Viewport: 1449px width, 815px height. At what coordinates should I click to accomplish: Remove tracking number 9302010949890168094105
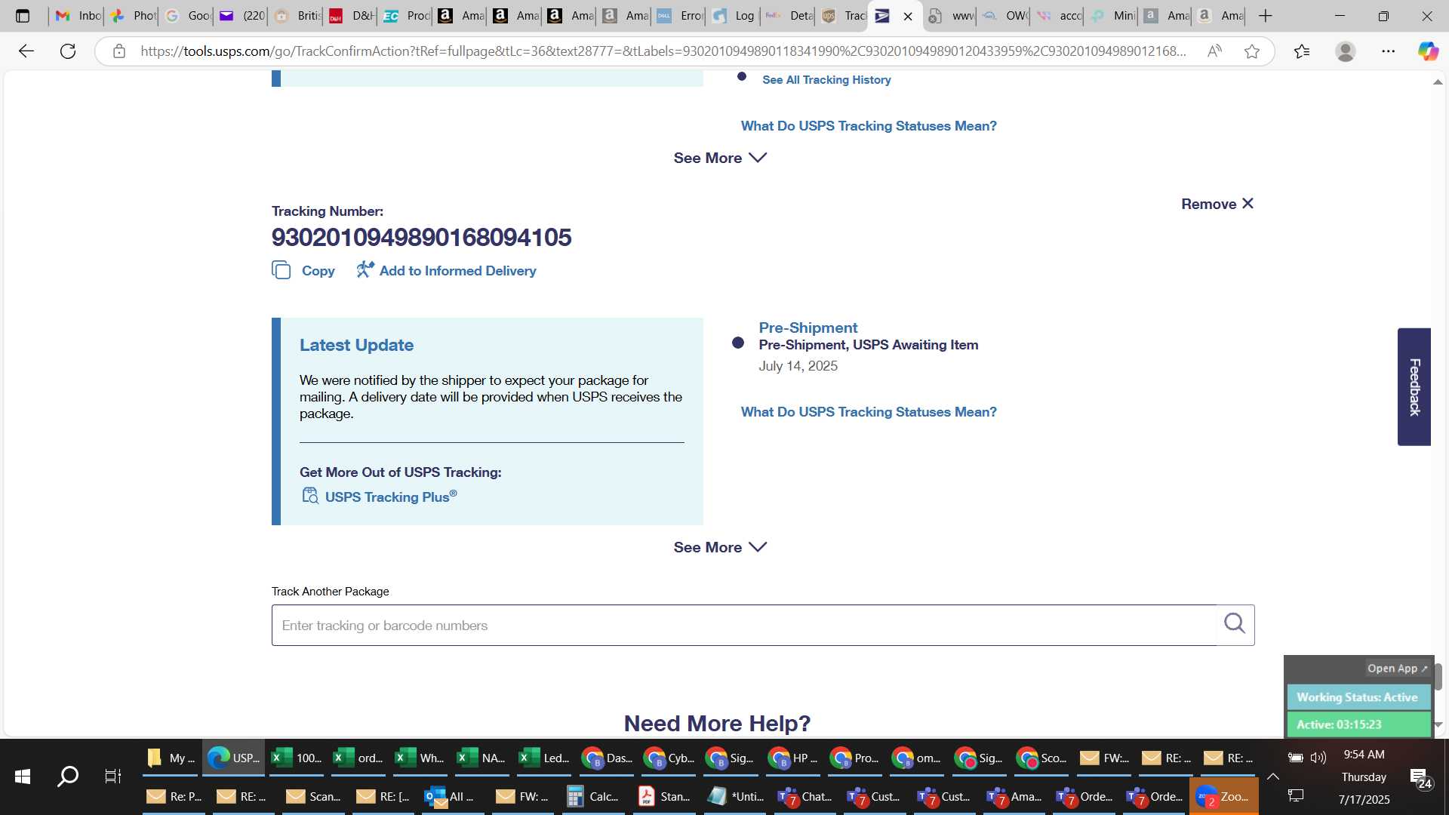pyautogui.click(x=1217, y=204)
